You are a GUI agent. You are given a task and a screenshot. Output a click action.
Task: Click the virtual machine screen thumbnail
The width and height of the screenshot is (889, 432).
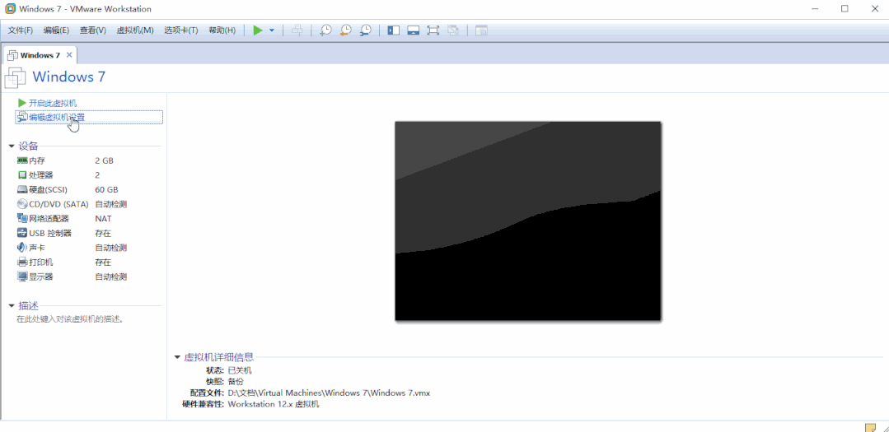528,221
